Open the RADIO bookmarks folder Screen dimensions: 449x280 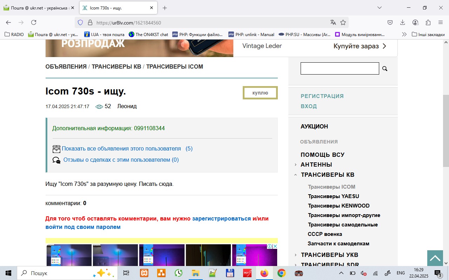coord(14,34)
